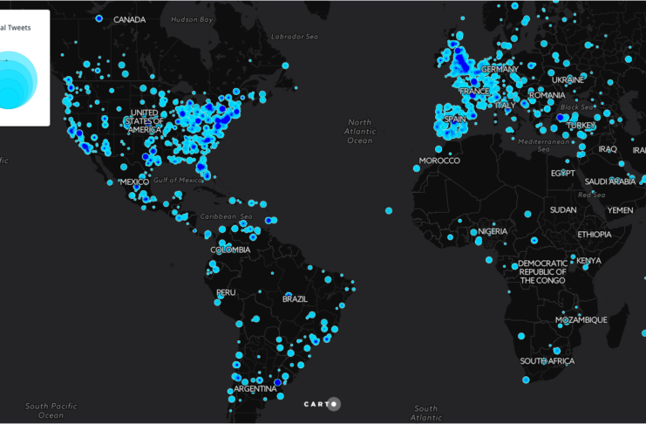Select the Turkey label on the map
Screen dimensions: 646x424
(x=580, y=126)
